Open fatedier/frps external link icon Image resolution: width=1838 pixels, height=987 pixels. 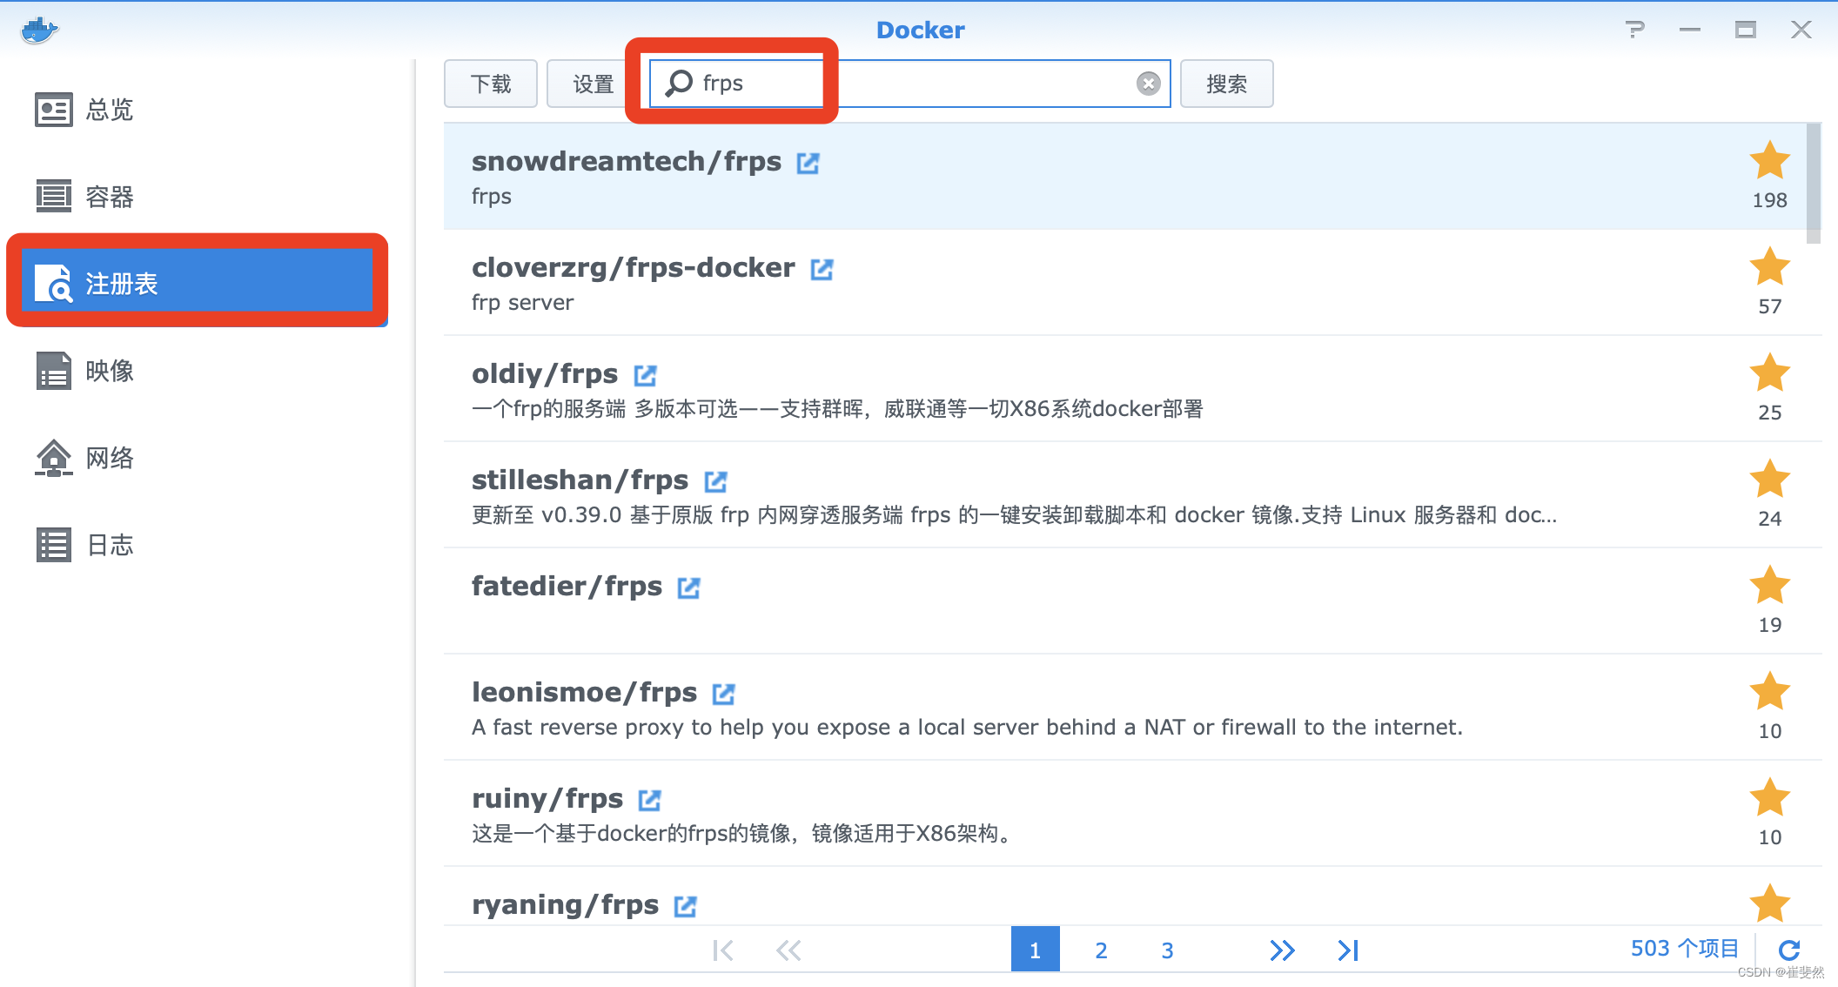pos(689,587)
